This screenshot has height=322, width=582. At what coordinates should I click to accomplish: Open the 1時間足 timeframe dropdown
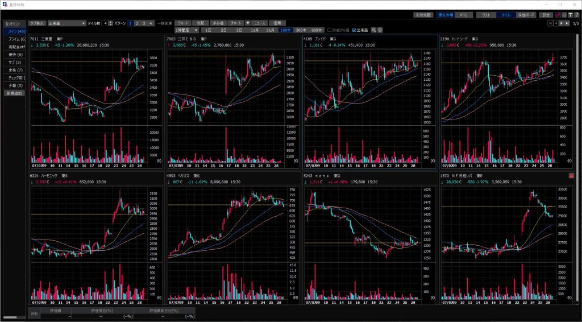(x=196, y=30)
